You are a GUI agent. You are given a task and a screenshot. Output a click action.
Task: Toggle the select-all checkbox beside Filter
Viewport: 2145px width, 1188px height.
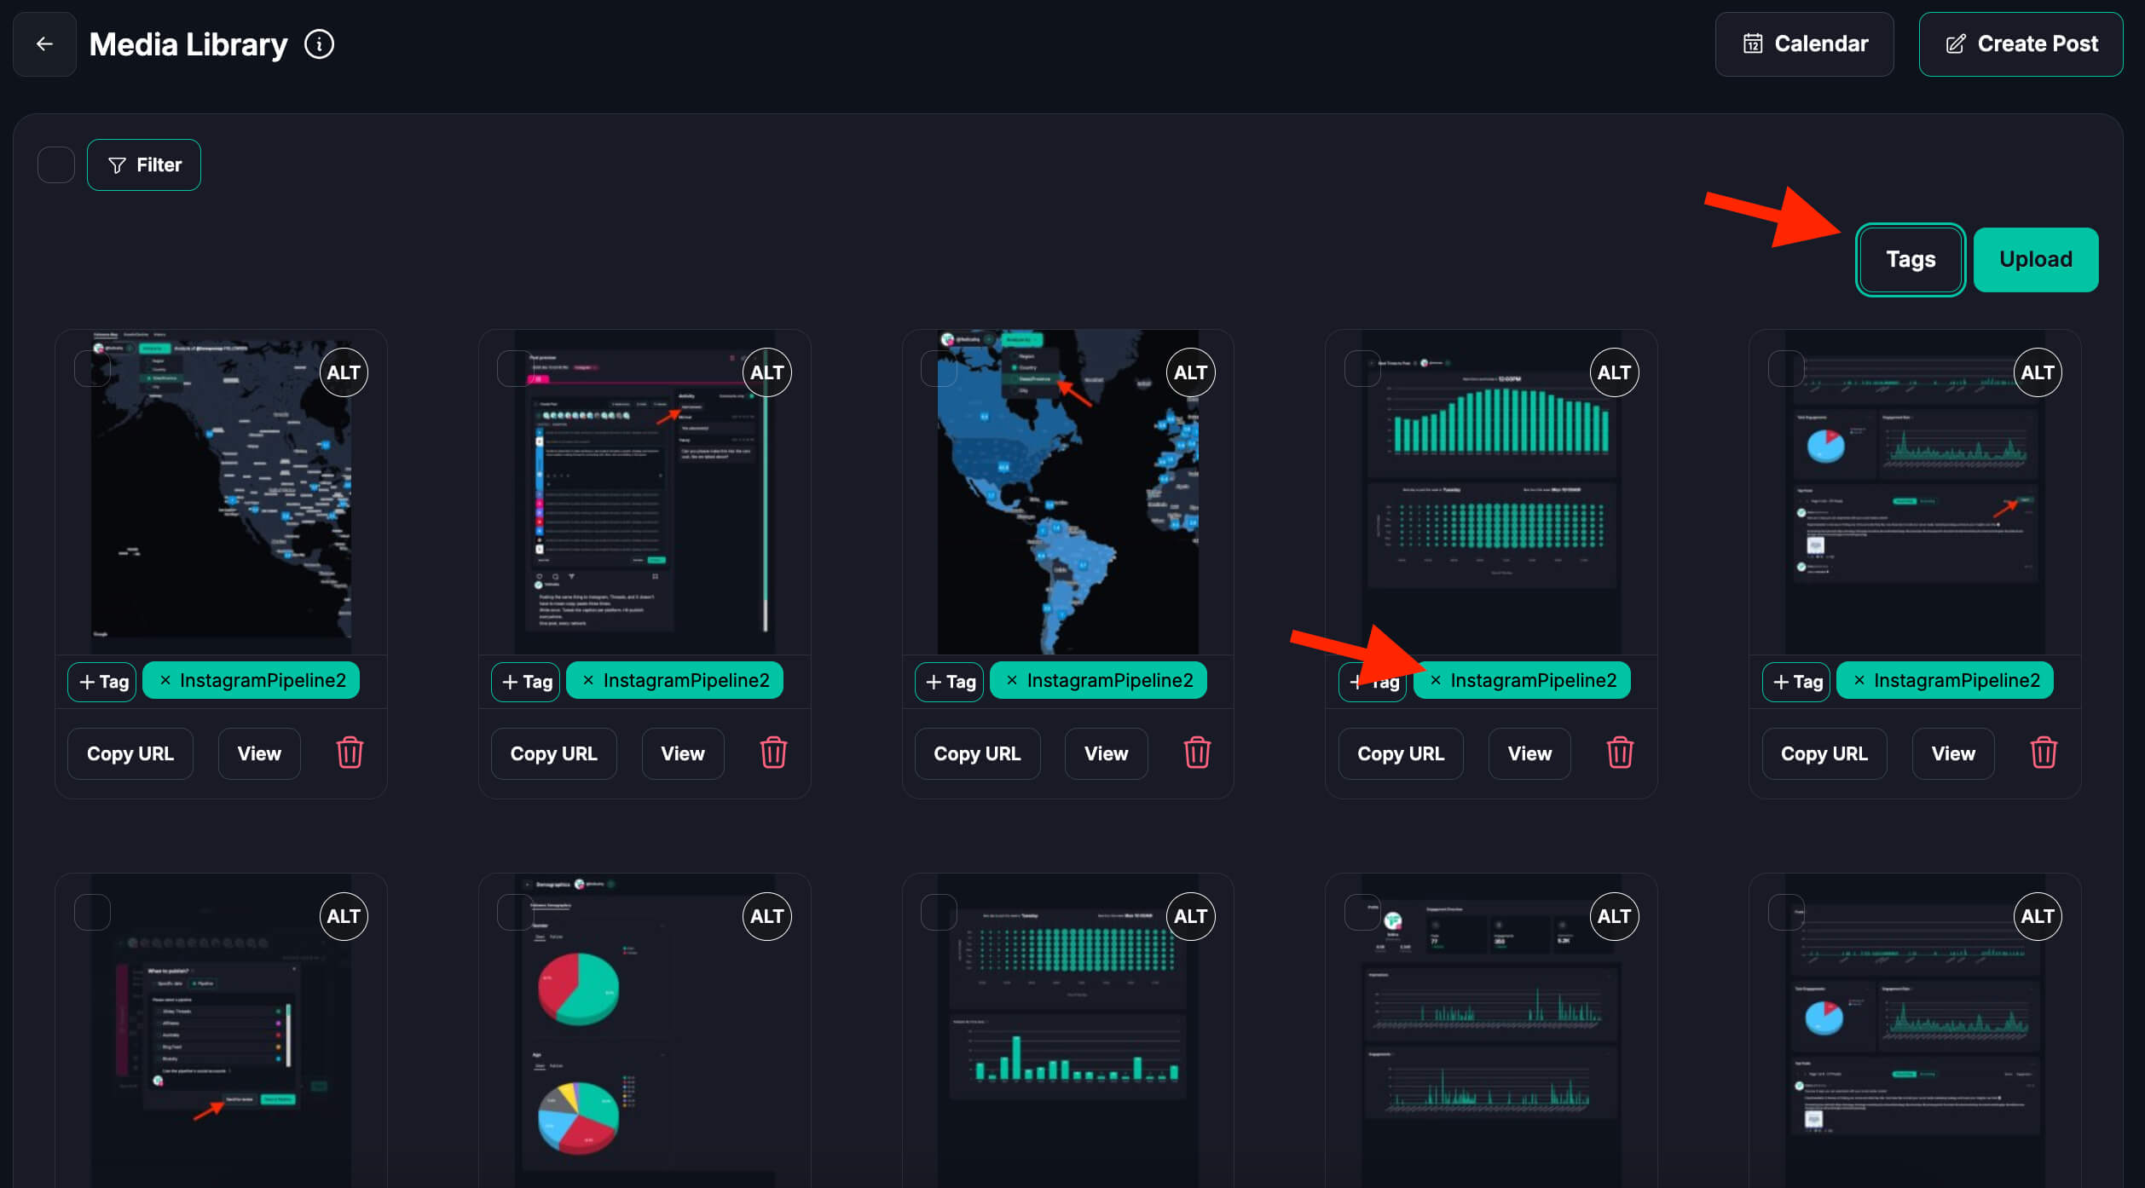(56, 164)
